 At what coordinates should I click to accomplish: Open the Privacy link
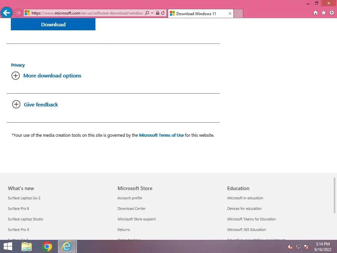(x=18, y=65)
